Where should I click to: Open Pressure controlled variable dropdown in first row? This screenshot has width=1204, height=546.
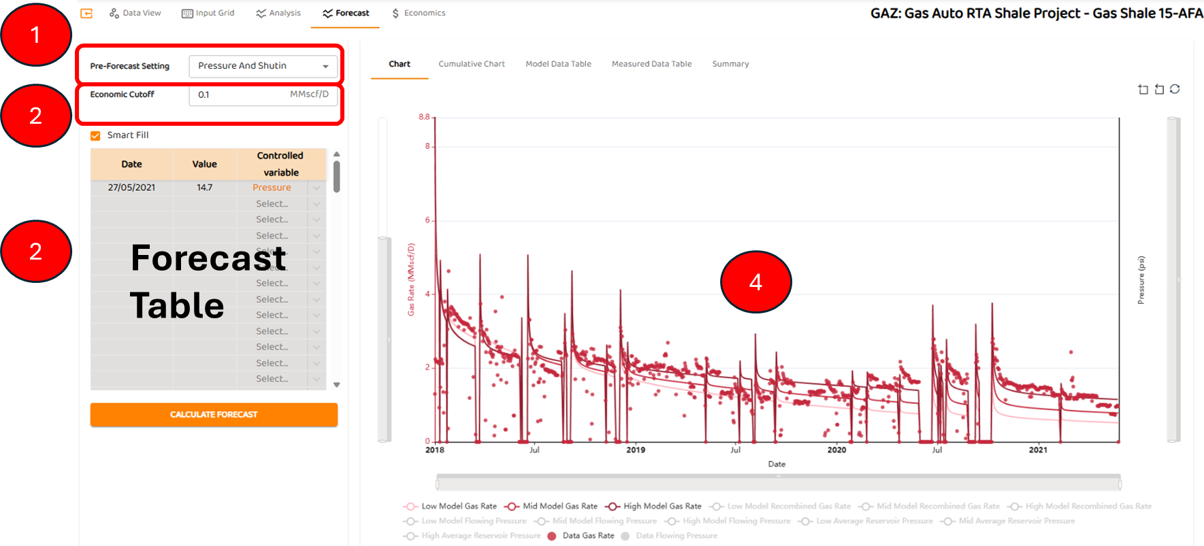click(x=316, y=188)
